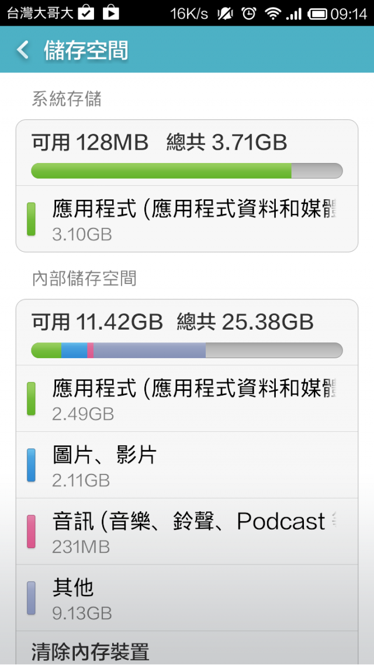Tap 可用 11.42GB summary text

point(97,321)
